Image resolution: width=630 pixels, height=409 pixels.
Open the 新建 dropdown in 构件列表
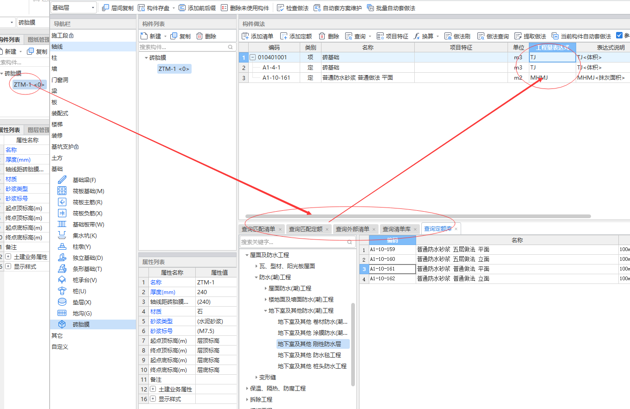pyautogui.click(x=165, y=37)
